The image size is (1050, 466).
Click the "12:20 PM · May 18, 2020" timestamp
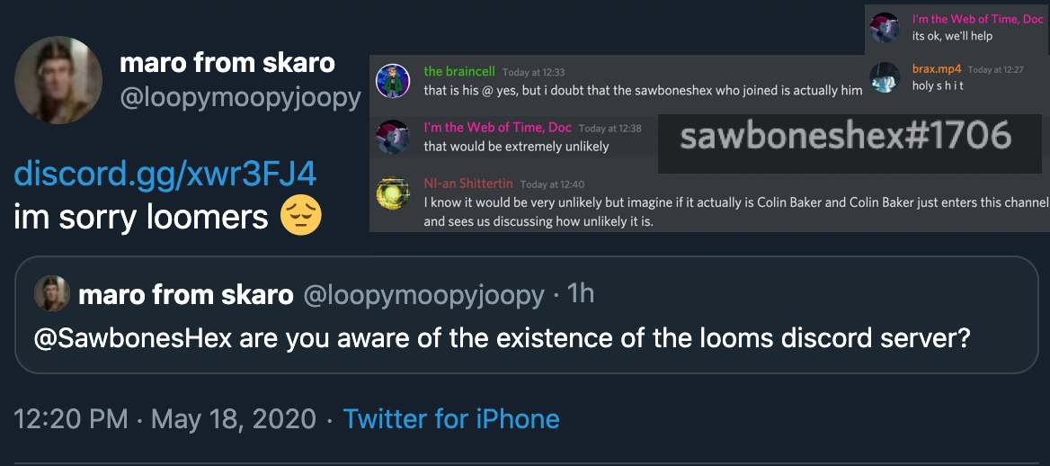pos(165,418)
